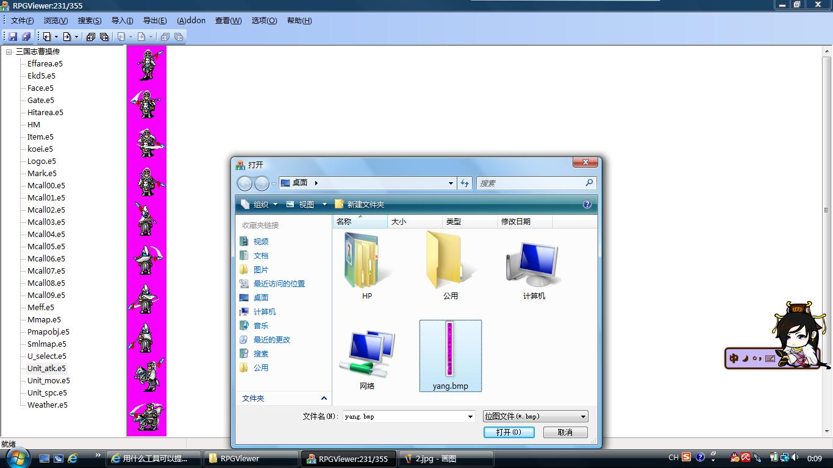Viewport: 833px width, 468px height.
Task: Click the volume speaker tray icon
Action: (x=795, y=457)
